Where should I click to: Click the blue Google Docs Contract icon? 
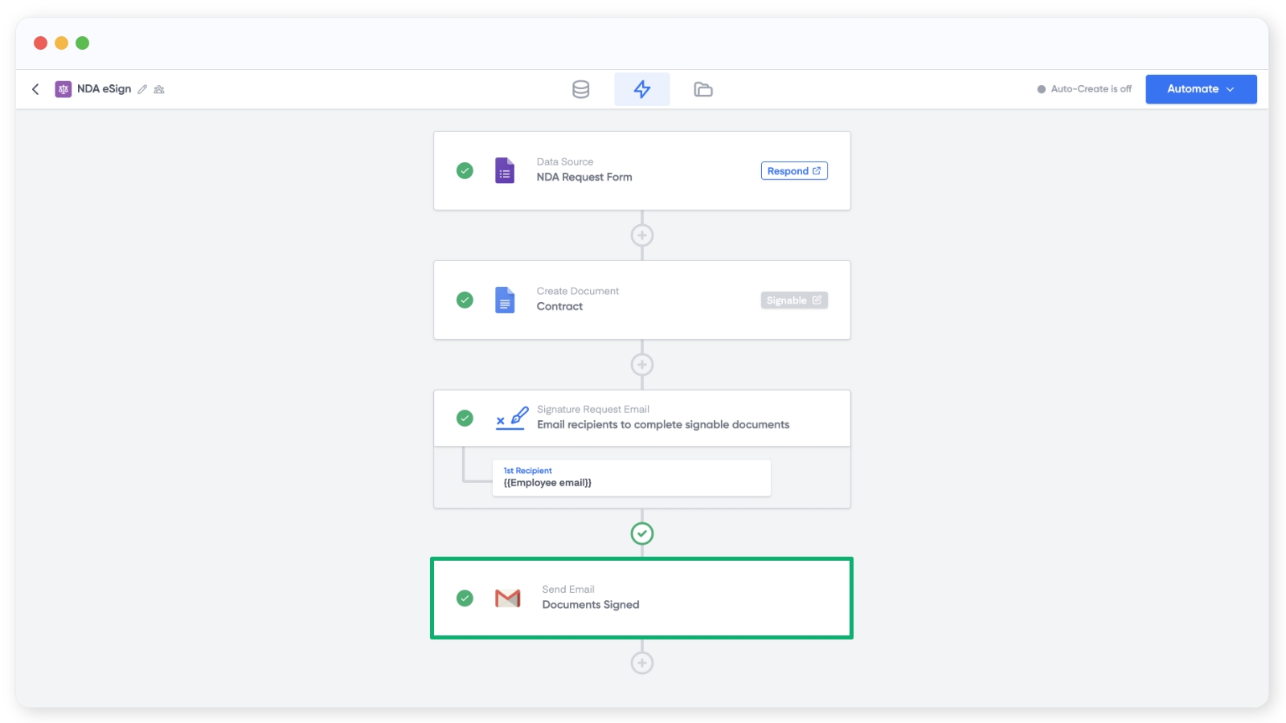tap(505, 300)
